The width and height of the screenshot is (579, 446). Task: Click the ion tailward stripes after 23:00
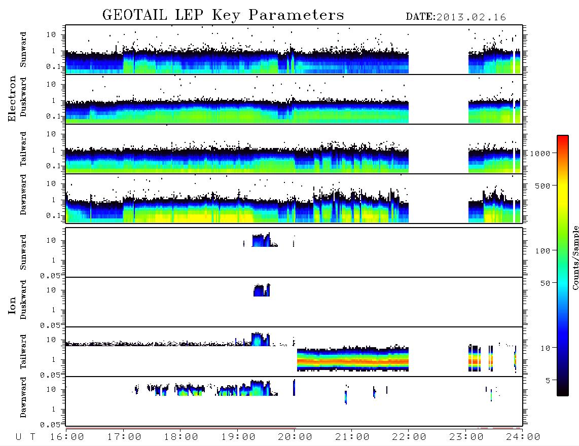(481, 358)
